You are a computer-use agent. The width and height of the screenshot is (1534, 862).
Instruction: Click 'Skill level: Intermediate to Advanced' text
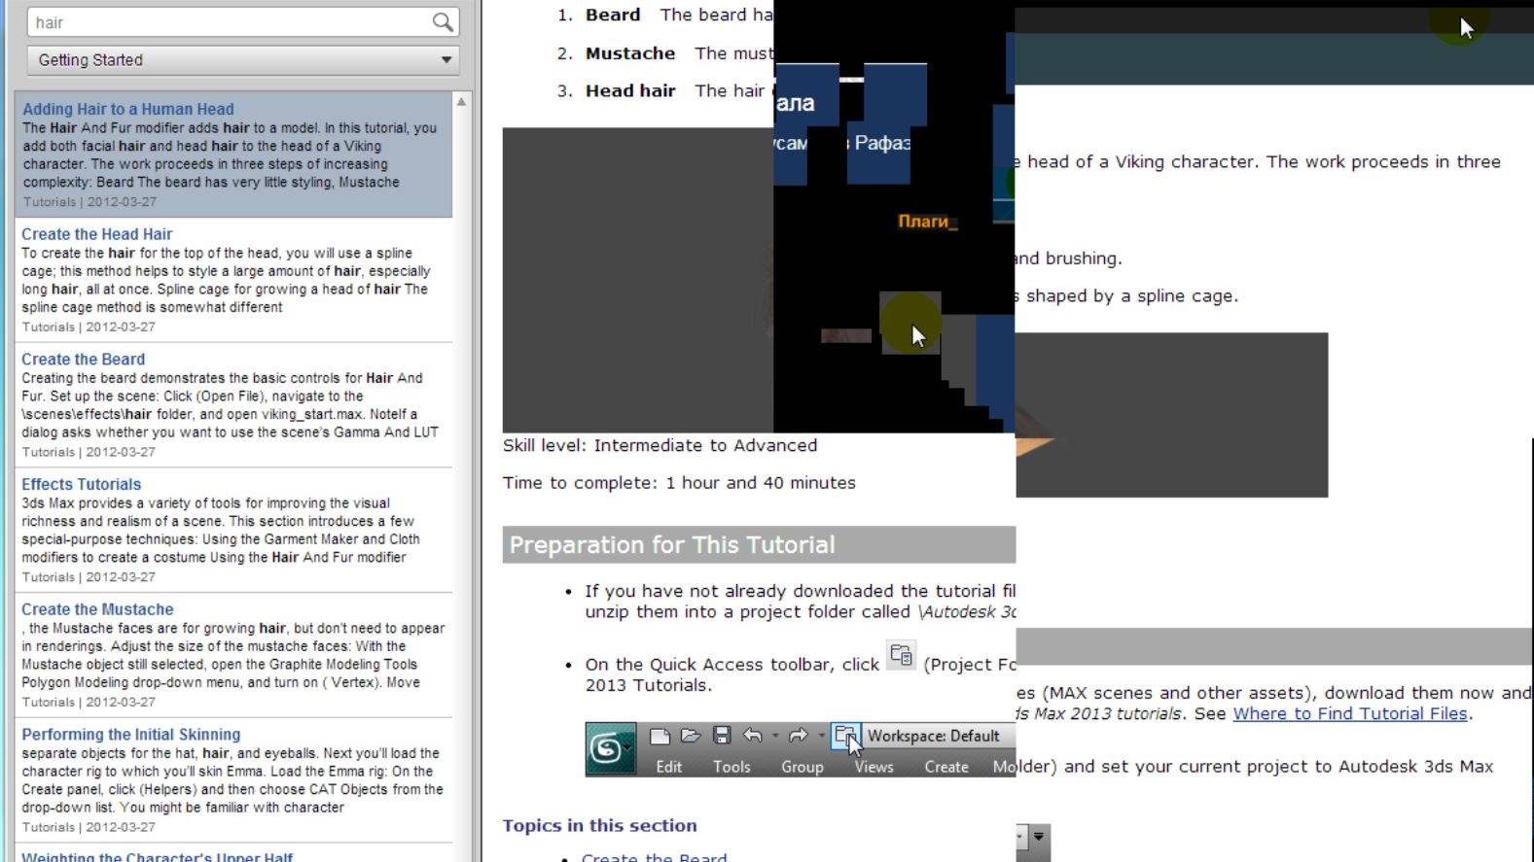pos(660,445)
